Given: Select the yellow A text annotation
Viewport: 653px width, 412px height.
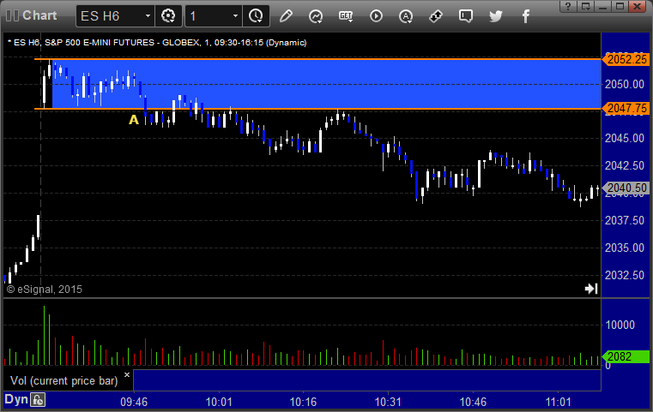Looking at the screenshot, I should coord(134,120).
